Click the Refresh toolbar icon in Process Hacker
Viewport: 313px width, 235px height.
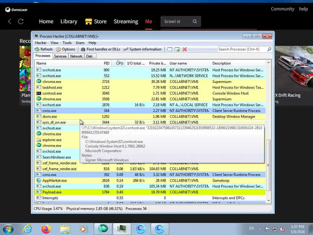pos(37,49)
